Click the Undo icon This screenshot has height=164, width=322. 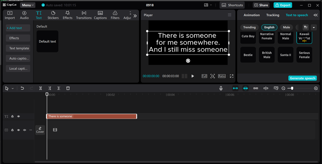[22, 88]
